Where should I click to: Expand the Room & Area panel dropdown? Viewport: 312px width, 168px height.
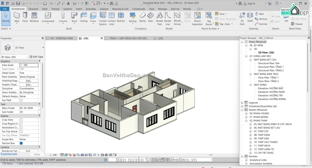point(210,29)
